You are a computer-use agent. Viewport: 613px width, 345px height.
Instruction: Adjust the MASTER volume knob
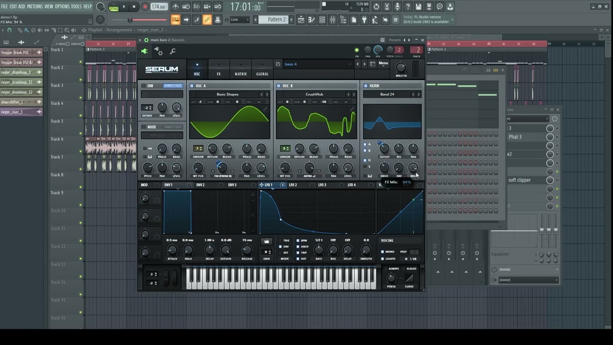click(401, 67)
